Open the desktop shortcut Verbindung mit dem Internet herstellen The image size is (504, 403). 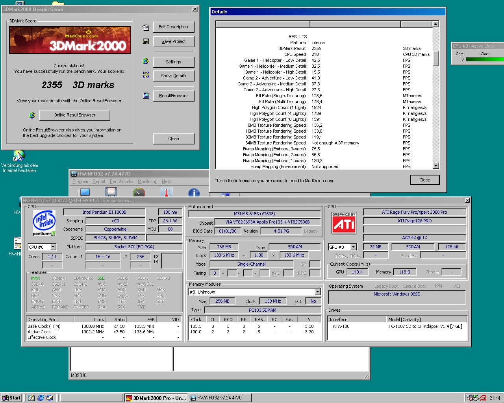pos(19,161)
